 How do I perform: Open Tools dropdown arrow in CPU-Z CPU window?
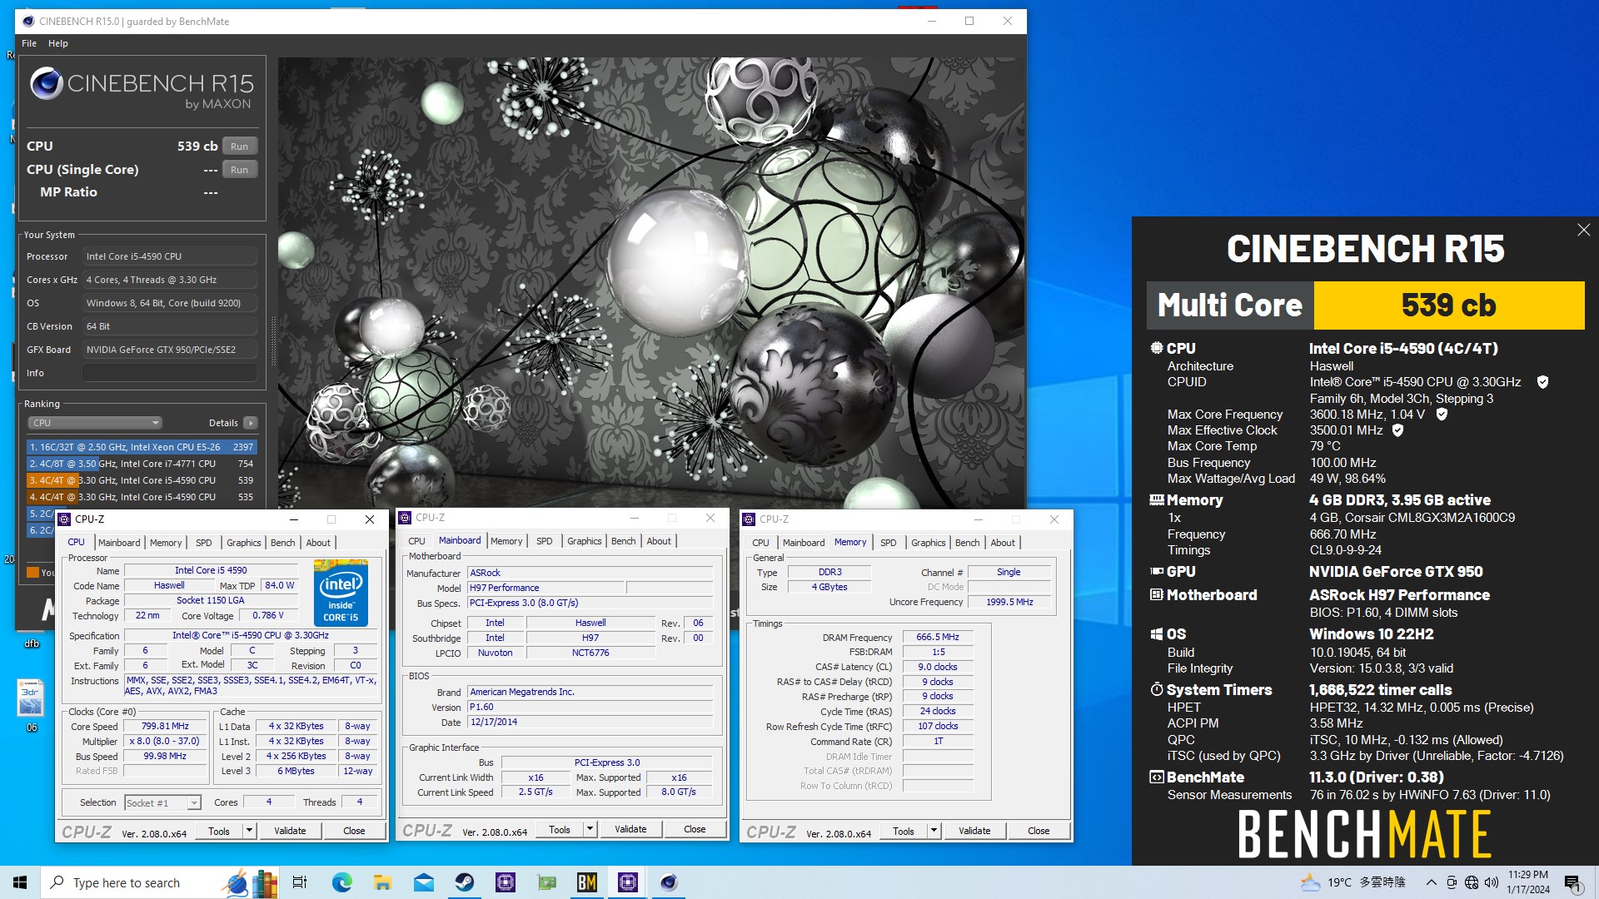coord(248,831)
